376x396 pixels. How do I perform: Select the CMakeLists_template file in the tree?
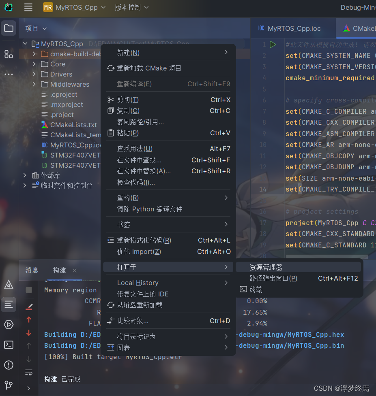click(71, 135)
